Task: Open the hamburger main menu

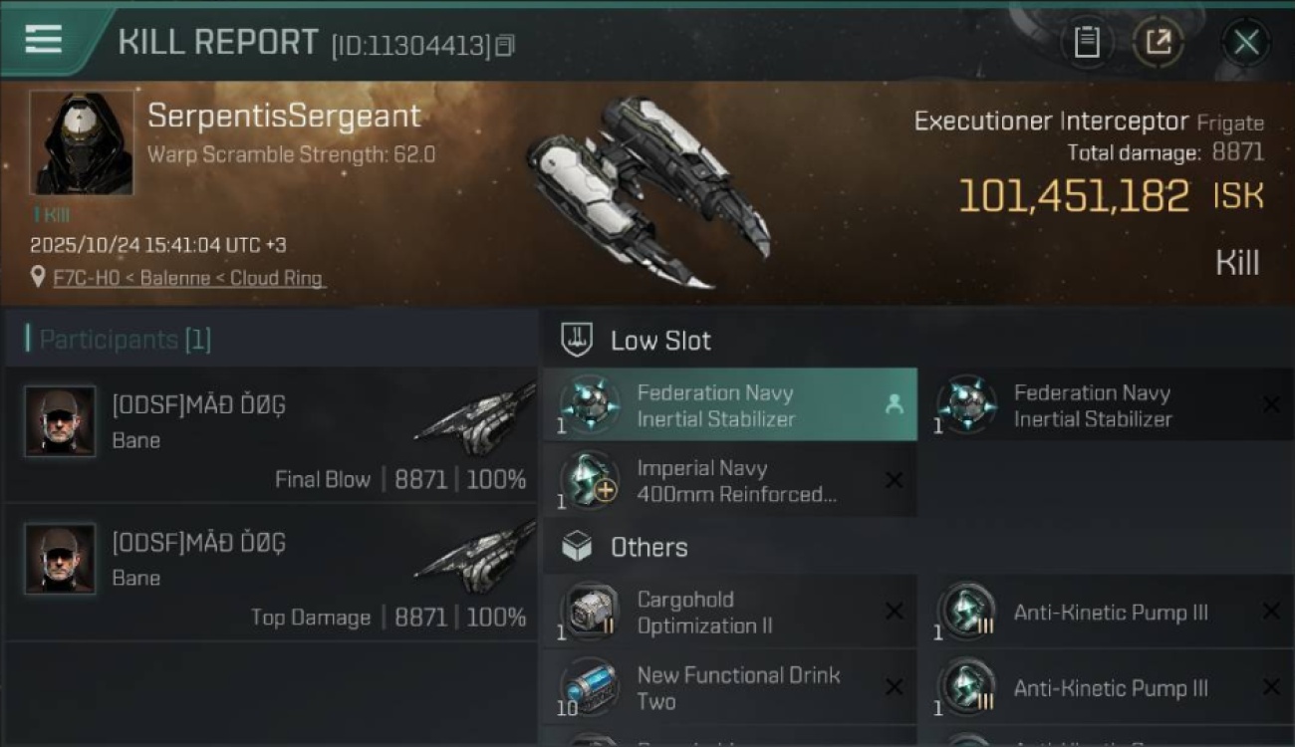Action: (44, 40)
